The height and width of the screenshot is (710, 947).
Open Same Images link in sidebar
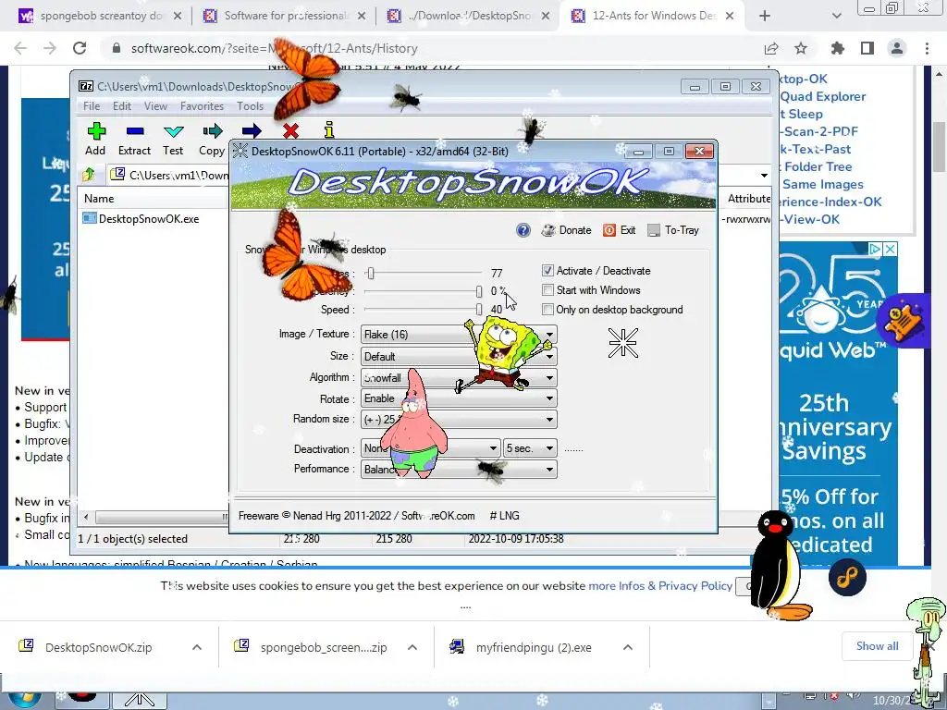(822, 184)
